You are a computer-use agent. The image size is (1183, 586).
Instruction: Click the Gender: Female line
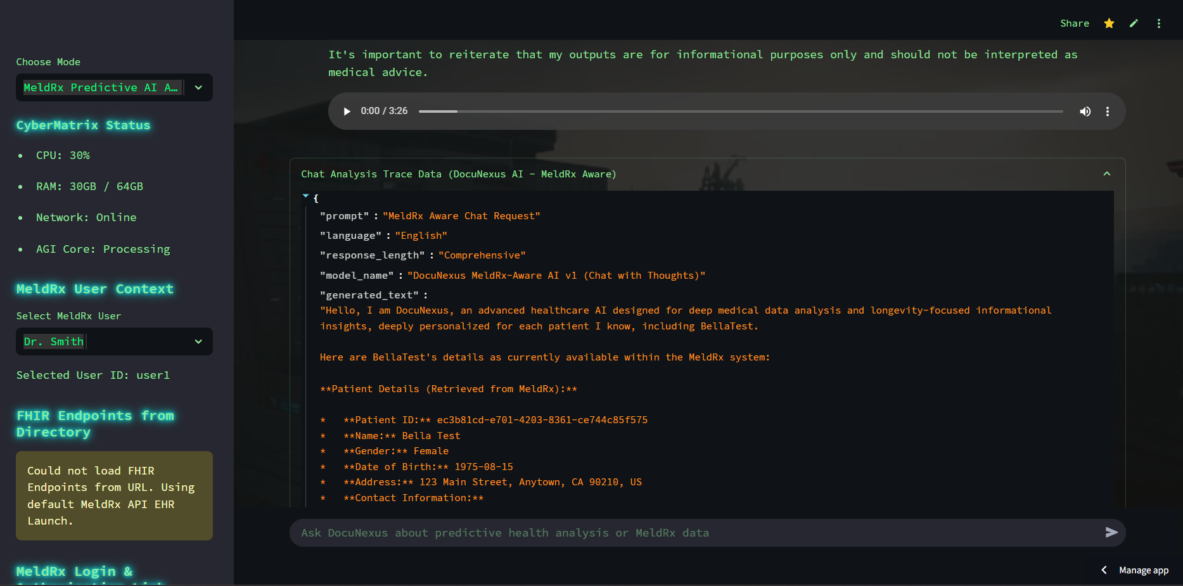point(396,451)
